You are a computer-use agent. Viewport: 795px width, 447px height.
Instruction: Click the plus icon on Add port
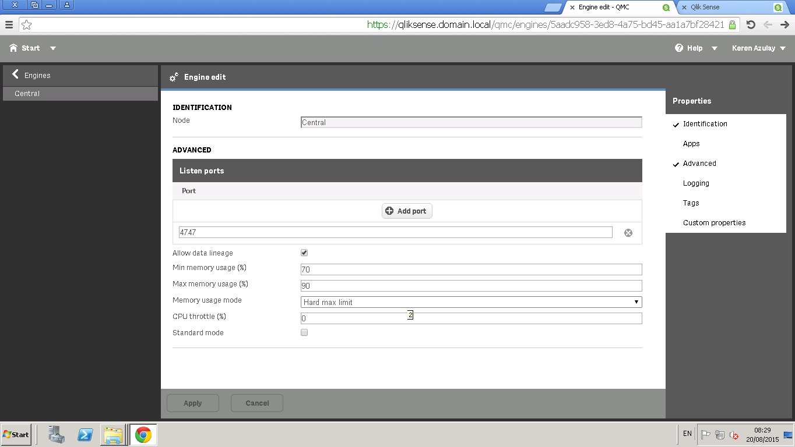pyautogui.click(x=389, y=211)
